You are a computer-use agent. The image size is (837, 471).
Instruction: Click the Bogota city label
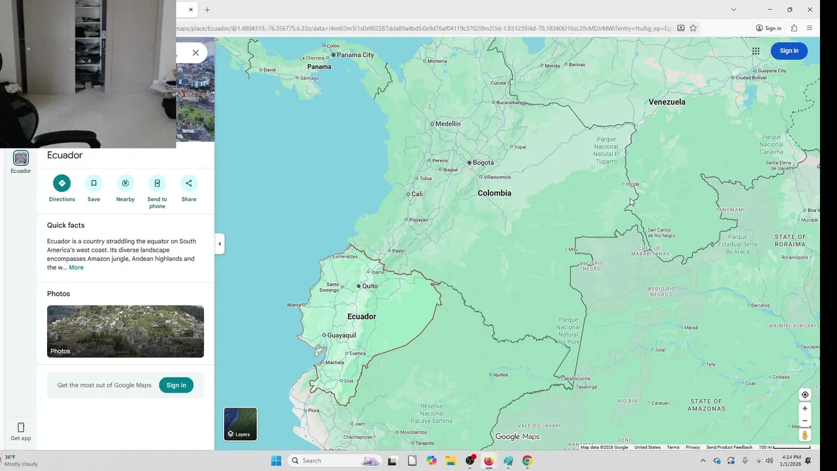pyautogui.click(x=483, y=162)
